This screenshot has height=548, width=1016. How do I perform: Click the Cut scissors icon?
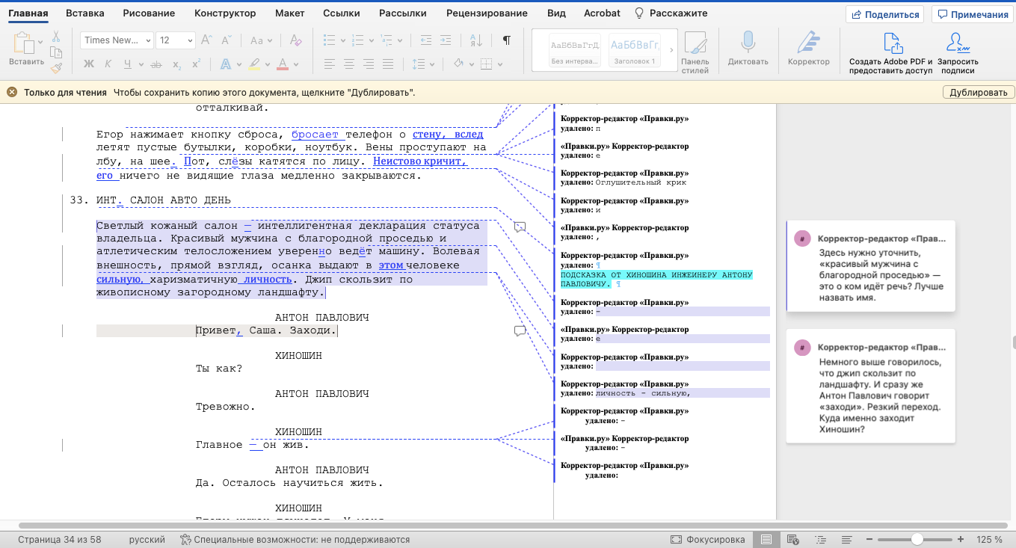56,36
